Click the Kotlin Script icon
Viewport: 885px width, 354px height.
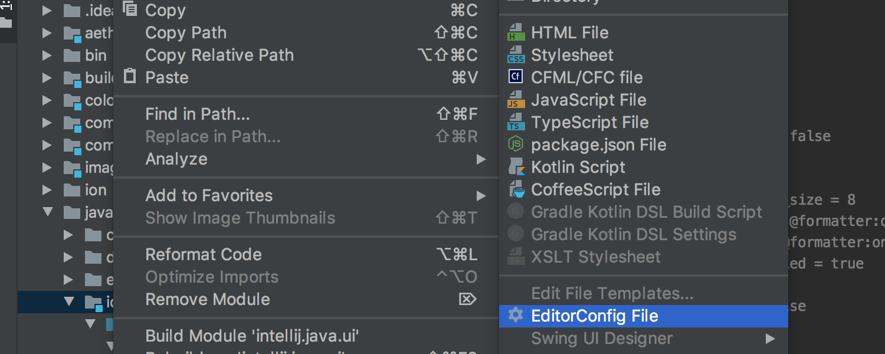tap(516, 167)
